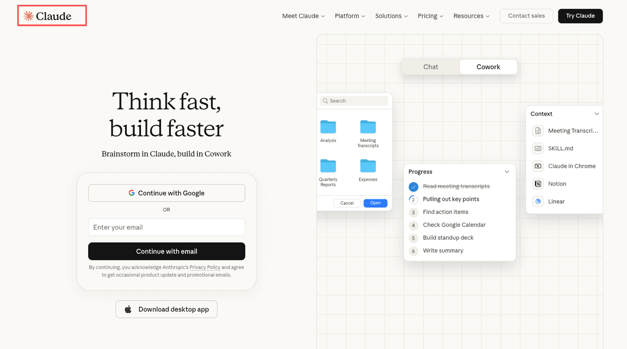Switch to the Chat tab
This screenshot has height=349, width=627.
(x=430, y=67)
